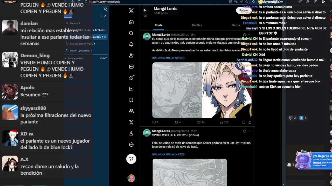Open #bluelock hashtag in 9m post
Viewport: 332px width, 186px height.
point(159,58)
